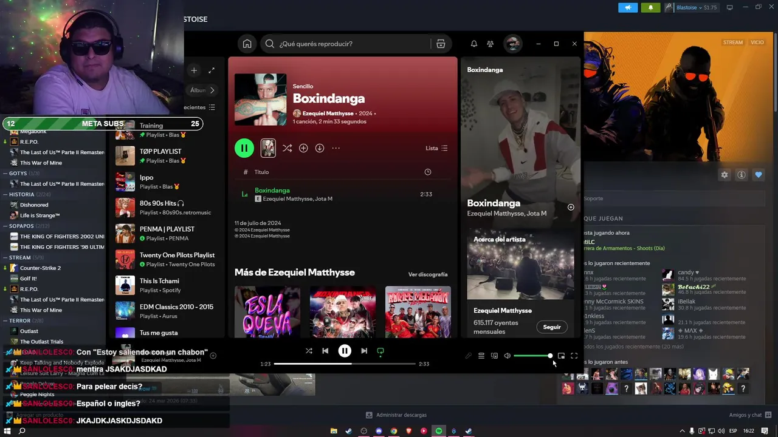Viewport: 778px width, 437px height.
Task: Open Spotify miniplayer
Action: tap(561, 356)
